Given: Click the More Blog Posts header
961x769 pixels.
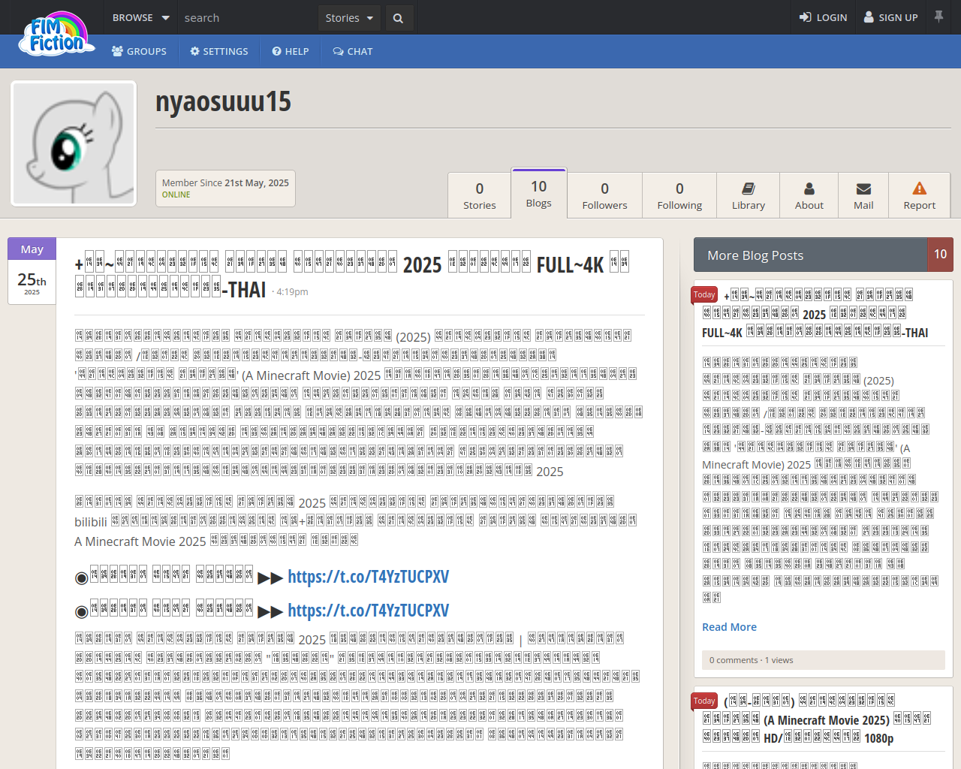Looking at the screenshot, I should pos(811,255).
